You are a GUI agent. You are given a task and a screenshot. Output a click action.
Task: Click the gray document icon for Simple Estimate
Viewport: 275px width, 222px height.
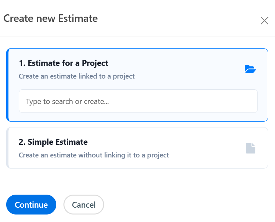(x=251, y=148)
